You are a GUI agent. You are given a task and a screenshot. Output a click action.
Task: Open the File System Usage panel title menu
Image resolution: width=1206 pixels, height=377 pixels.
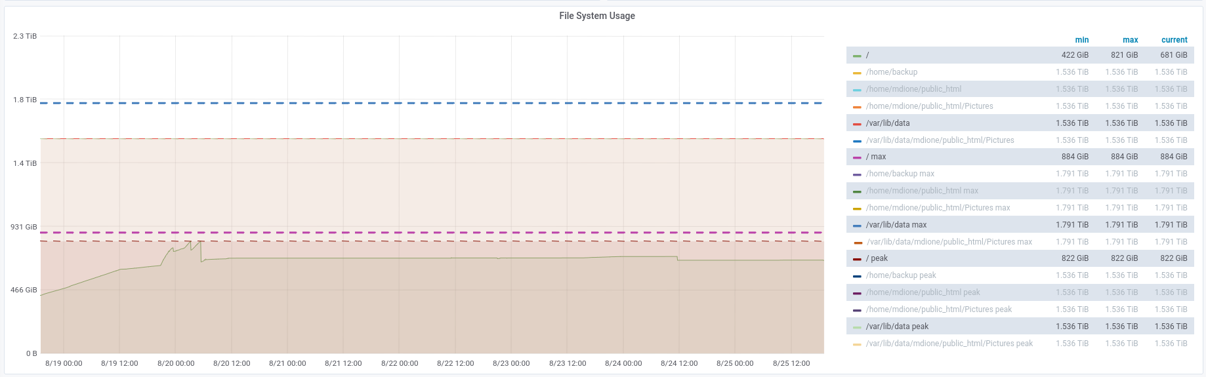click(596, 16)
